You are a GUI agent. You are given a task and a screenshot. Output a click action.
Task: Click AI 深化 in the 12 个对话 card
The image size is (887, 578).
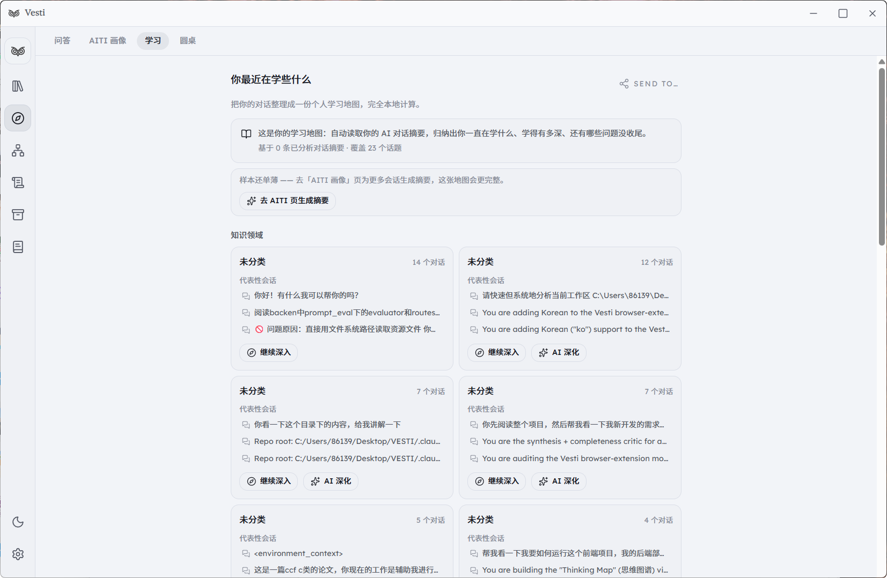[x=559, y=352]
